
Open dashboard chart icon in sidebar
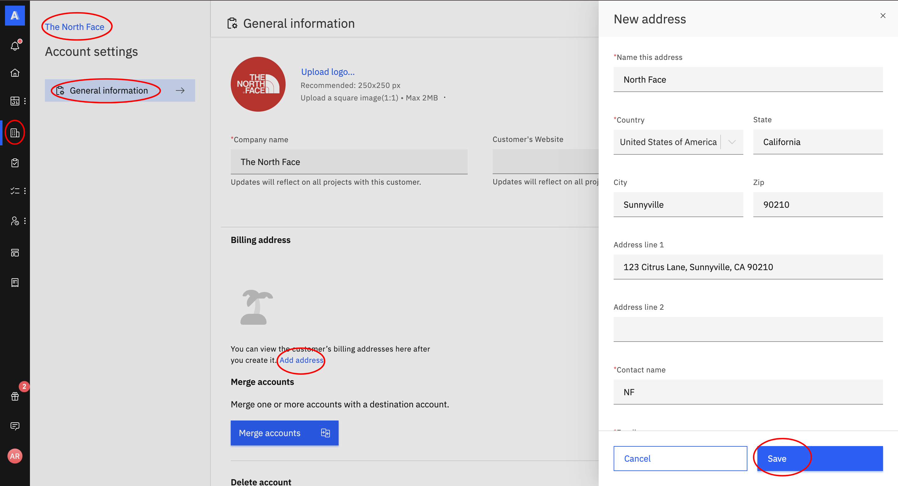click(x=15, y=101)
